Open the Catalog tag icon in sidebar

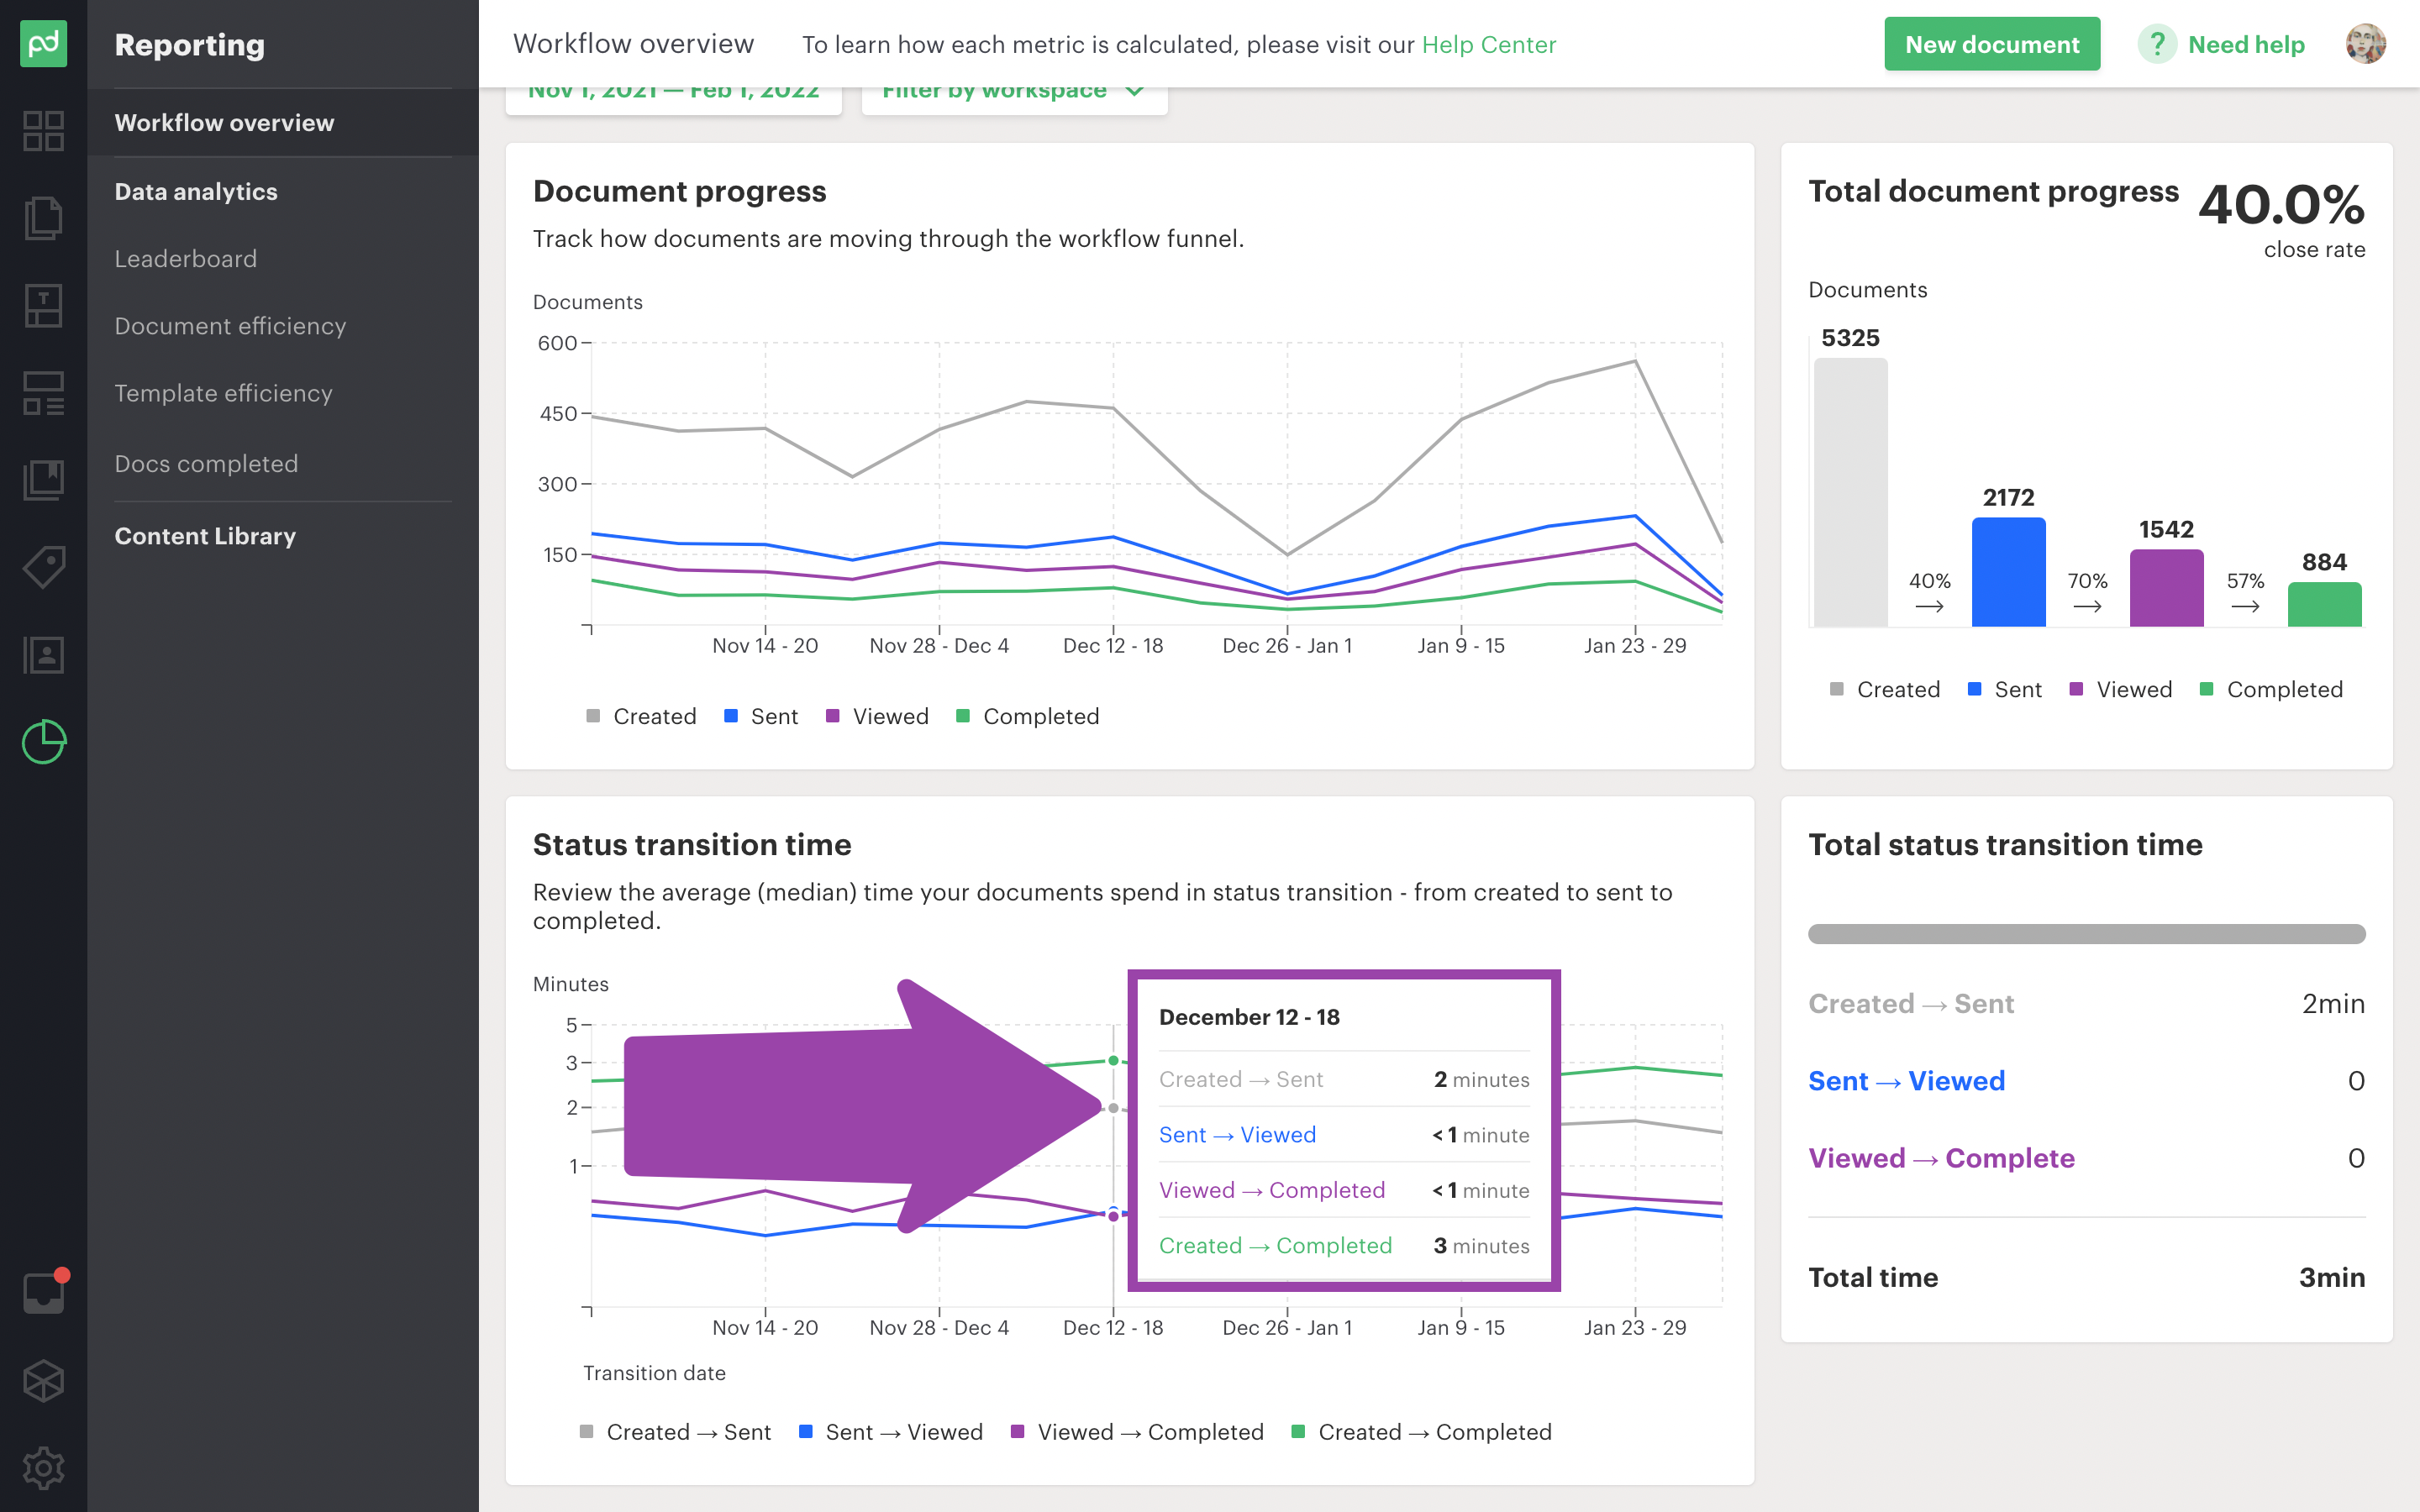(x=43, y=567)
